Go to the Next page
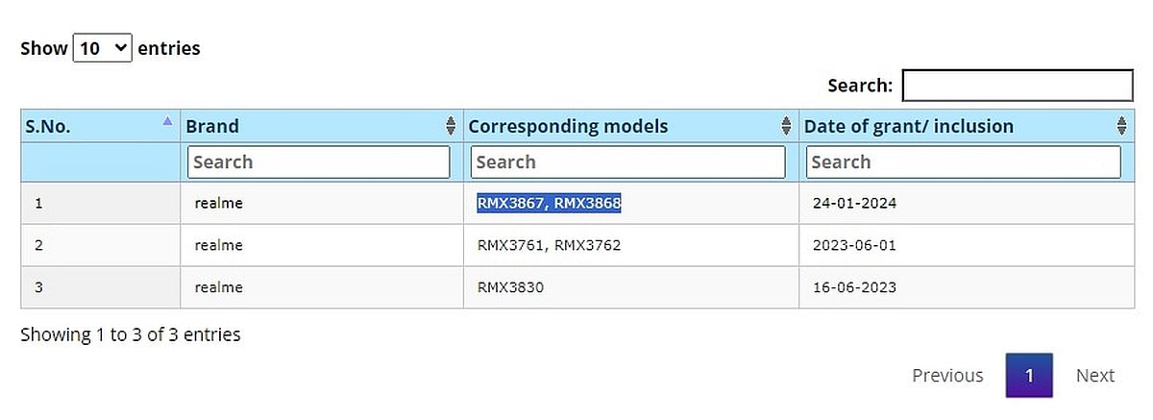This screenshot has height=420, width=1153. (1095, 376)
